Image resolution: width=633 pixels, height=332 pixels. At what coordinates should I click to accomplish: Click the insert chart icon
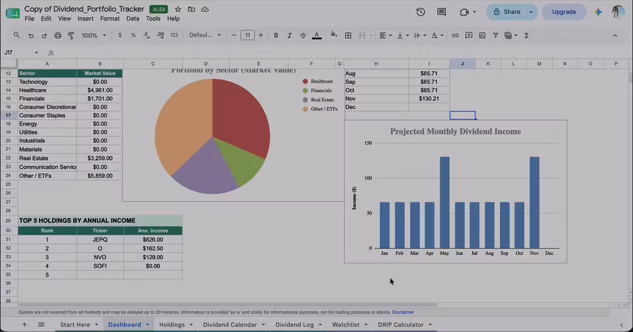pos(482,36)
